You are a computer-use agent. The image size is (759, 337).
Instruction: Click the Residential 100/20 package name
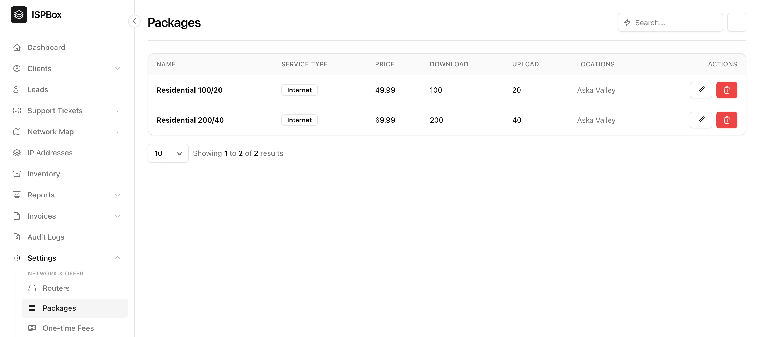click(x=189, y=90)
